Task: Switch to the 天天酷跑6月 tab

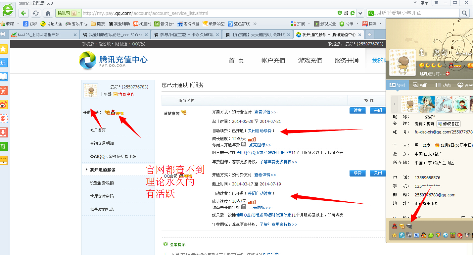Action: (x=257, y=34)
